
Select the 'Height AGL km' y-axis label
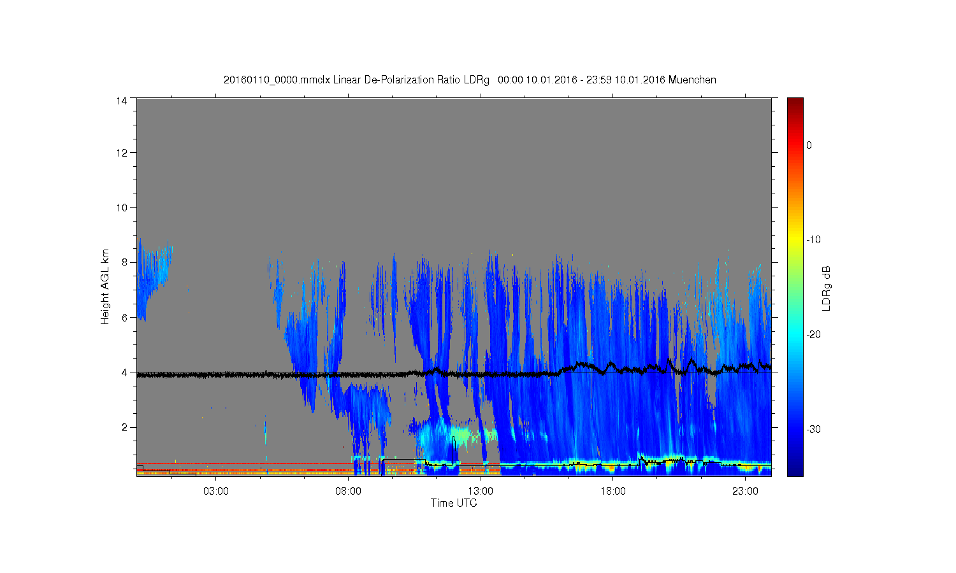point(105,286)
